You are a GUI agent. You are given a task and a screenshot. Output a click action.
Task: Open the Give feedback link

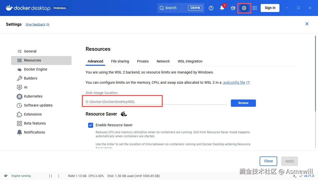(x=36, y=24)
